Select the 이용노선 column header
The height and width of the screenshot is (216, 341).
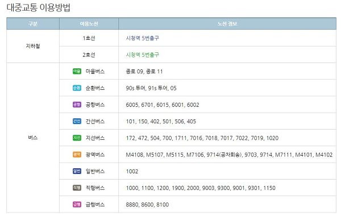(89, 24)
